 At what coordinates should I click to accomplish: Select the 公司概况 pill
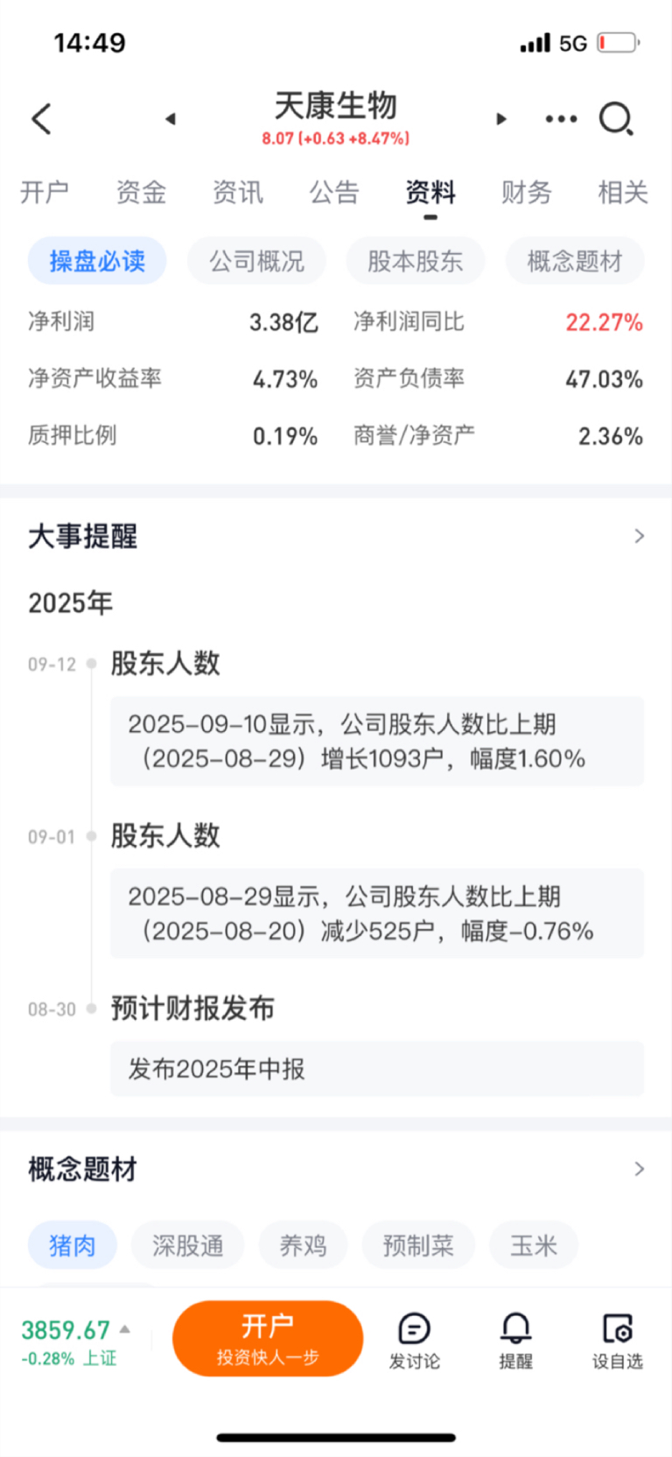[256, 261]
